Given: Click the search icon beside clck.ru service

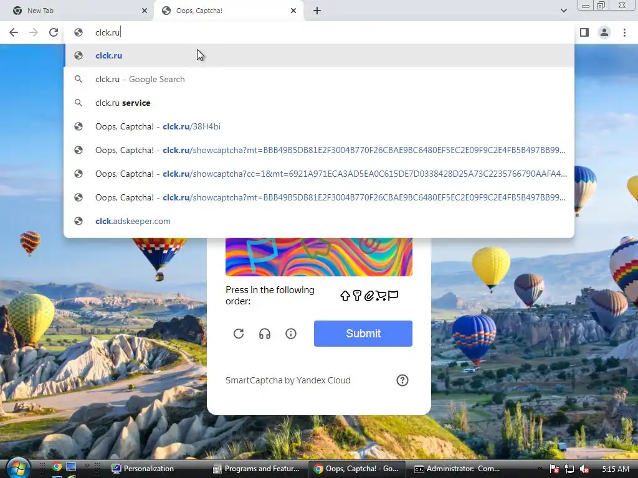Looking at the screenshot, I should coord(79,103).
